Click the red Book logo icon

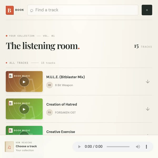click(x=10, y=10)
